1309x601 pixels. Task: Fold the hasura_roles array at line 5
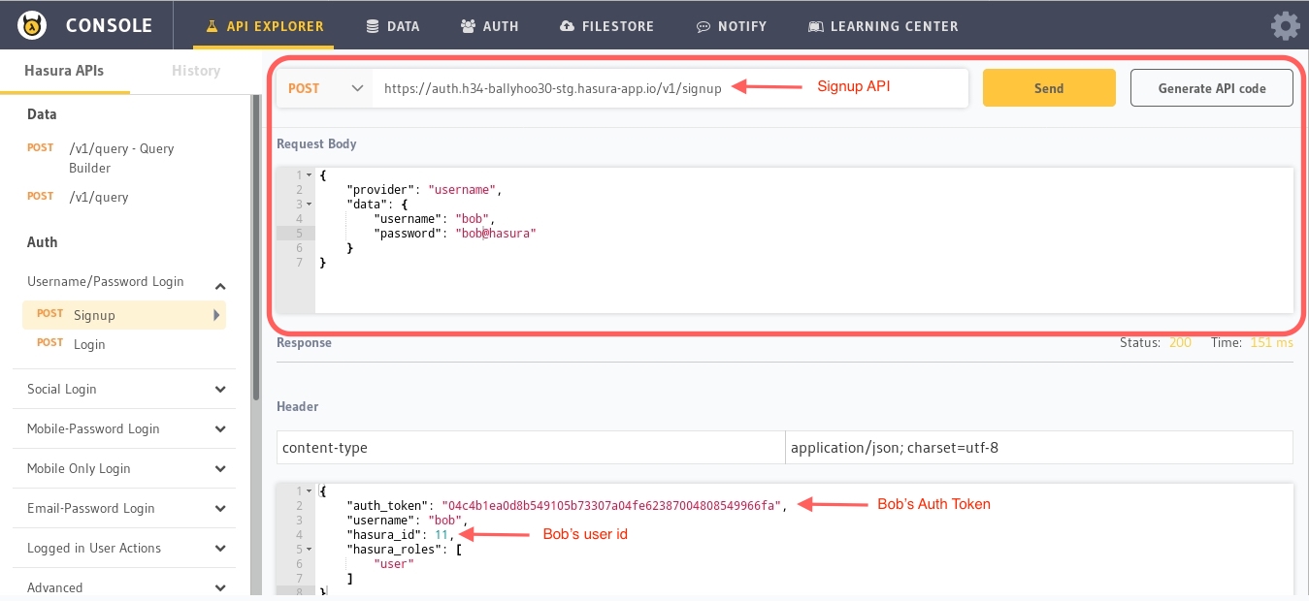[310, 549]
